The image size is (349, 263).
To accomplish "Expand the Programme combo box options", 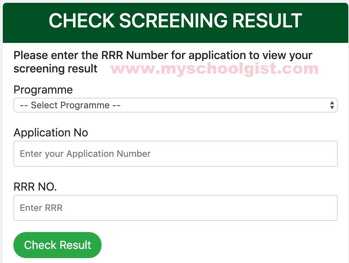I will (176, 105).
